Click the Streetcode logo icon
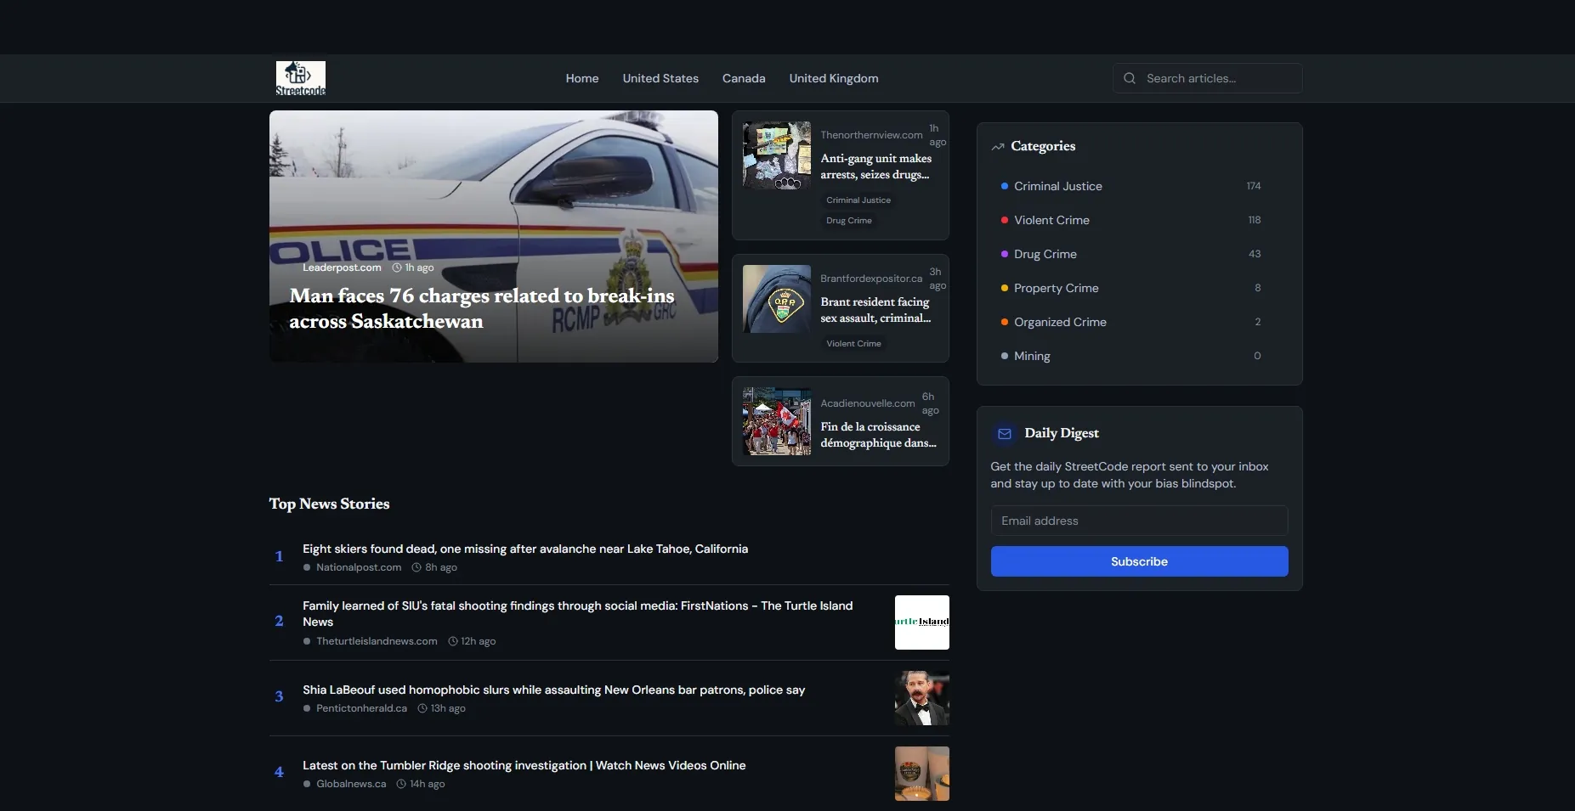The height and width of the screenshot is (811, 1575). 300,78
